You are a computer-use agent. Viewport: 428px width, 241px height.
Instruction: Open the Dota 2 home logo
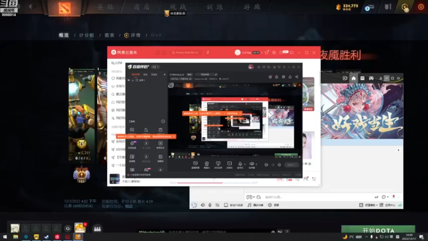point(65,7)
